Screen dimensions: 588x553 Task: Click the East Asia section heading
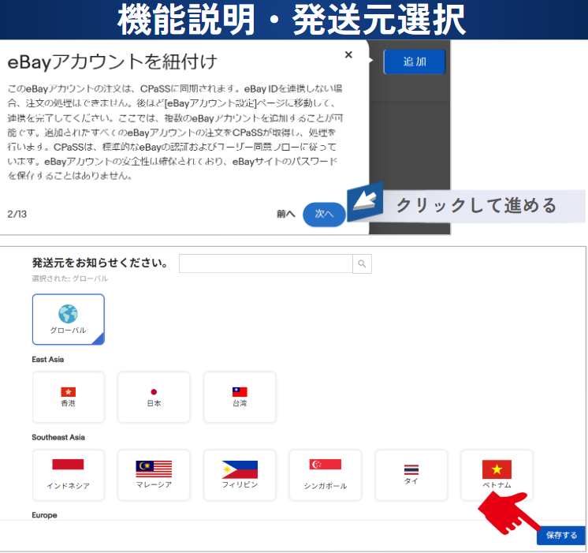(48, 359)
